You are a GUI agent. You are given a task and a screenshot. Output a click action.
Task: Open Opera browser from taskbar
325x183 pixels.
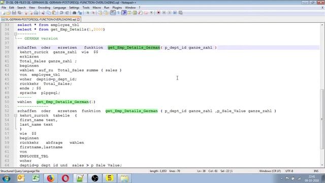pos(66,178)
